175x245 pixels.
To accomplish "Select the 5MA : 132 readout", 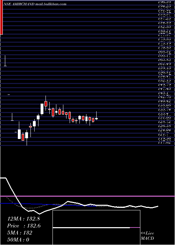I will [20, 233].
